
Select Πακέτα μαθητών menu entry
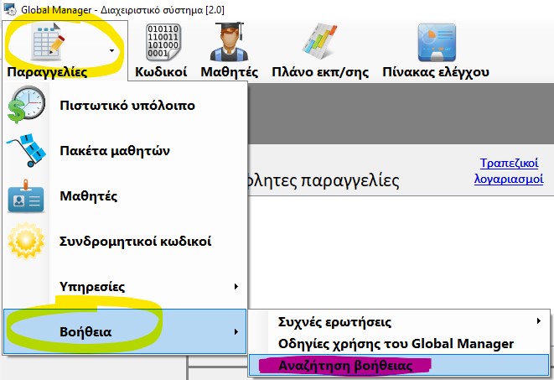click(x=125, y=151)
